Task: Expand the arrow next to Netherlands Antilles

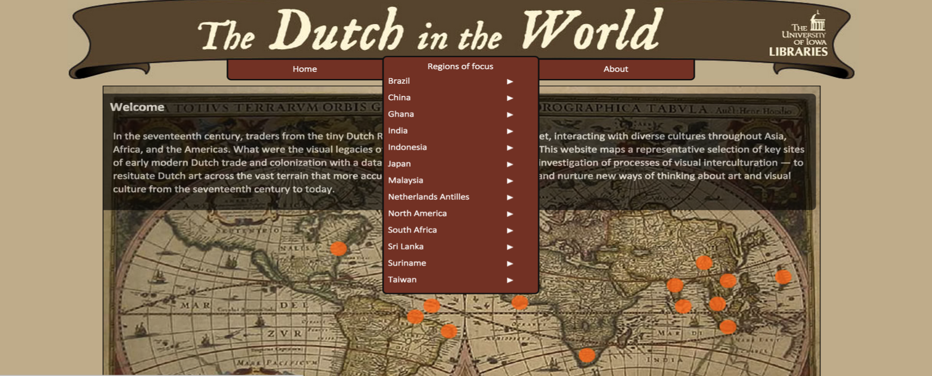Action: click(509, 197)
